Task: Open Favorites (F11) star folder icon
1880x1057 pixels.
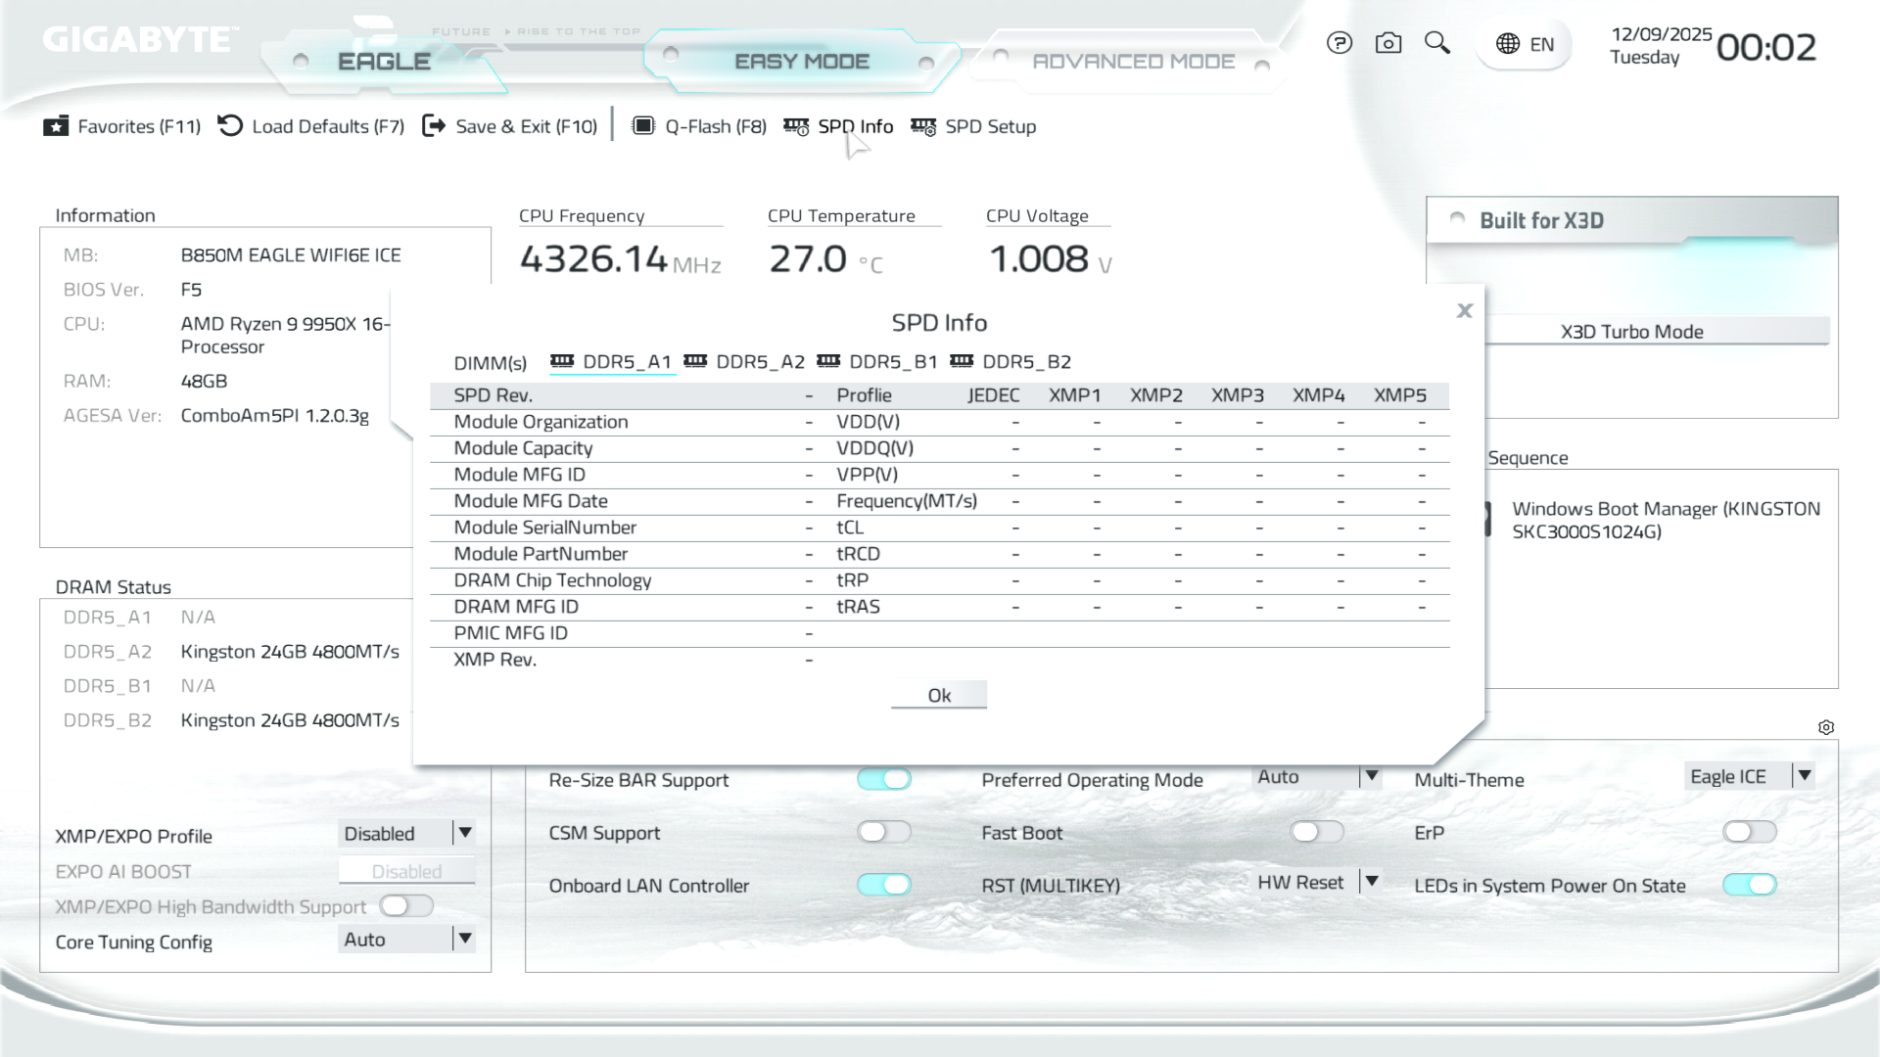Action: (56, 126)
